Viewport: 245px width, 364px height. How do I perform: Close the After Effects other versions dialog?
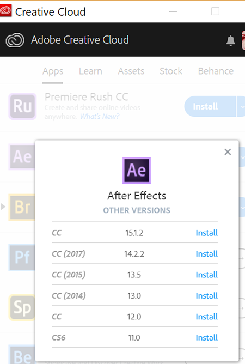[228, 152]
